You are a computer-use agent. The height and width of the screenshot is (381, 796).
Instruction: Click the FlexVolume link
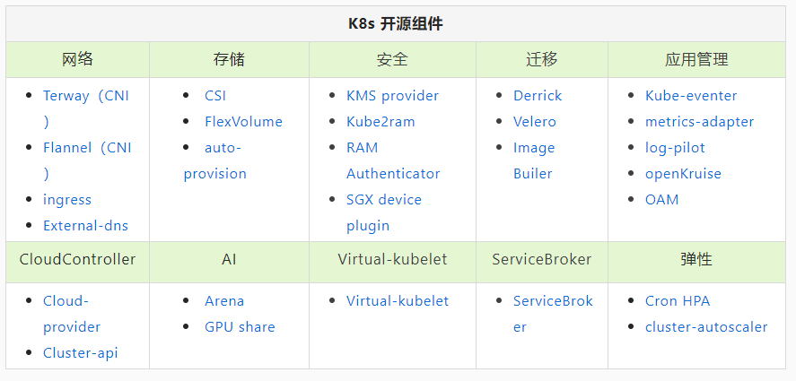pyautogui.click(x=243, y=122)
